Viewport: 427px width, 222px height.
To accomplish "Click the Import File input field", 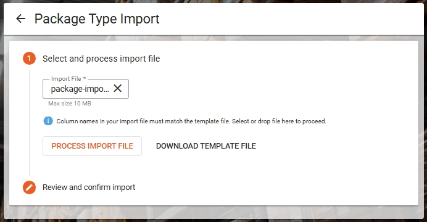I will click(86, 89).
